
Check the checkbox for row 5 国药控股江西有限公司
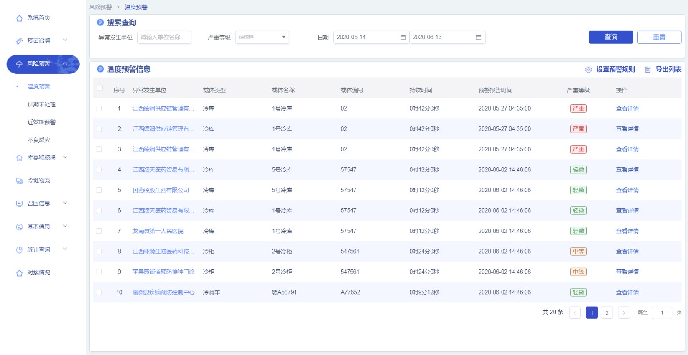pos(99,190)
